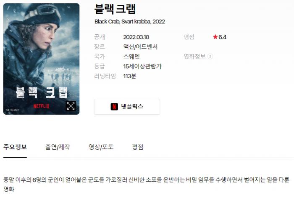Click the 113분 running time value
The height and width of the screenshot is (200, 294).
pos(129,76)
